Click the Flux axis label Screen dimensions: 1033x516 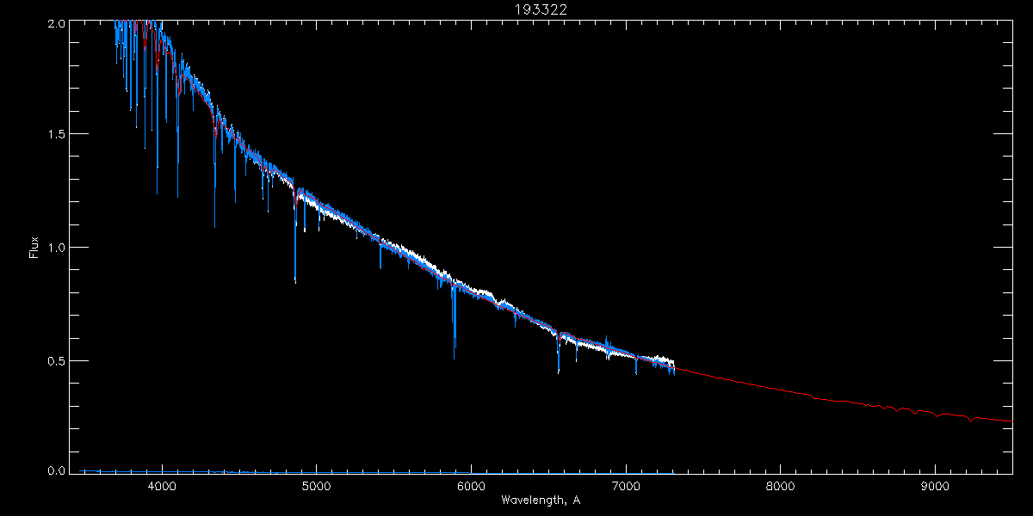(34, 247)
